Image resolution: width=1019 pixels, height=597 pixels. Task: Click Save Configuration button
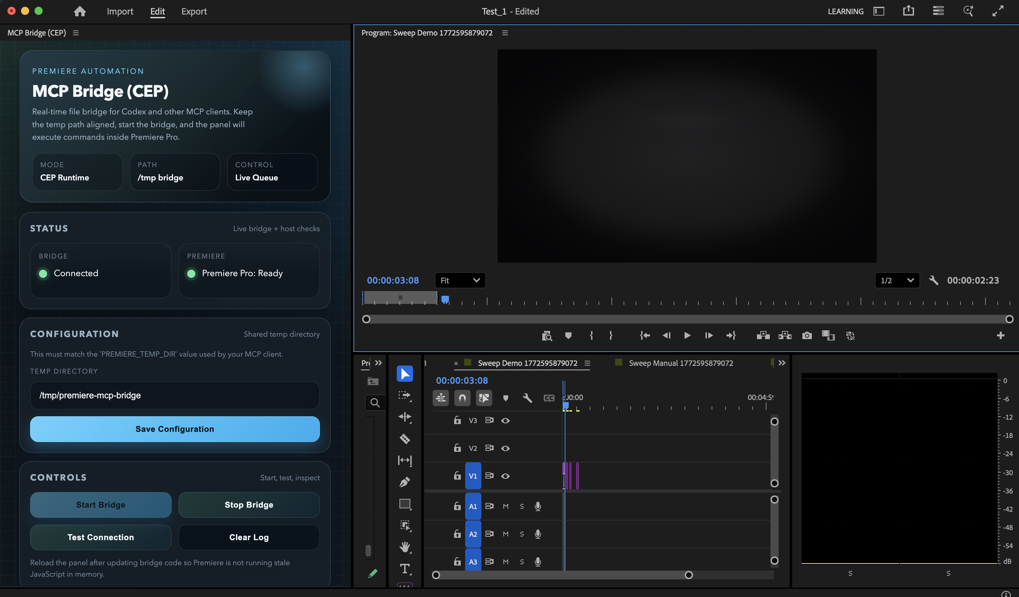175,429
